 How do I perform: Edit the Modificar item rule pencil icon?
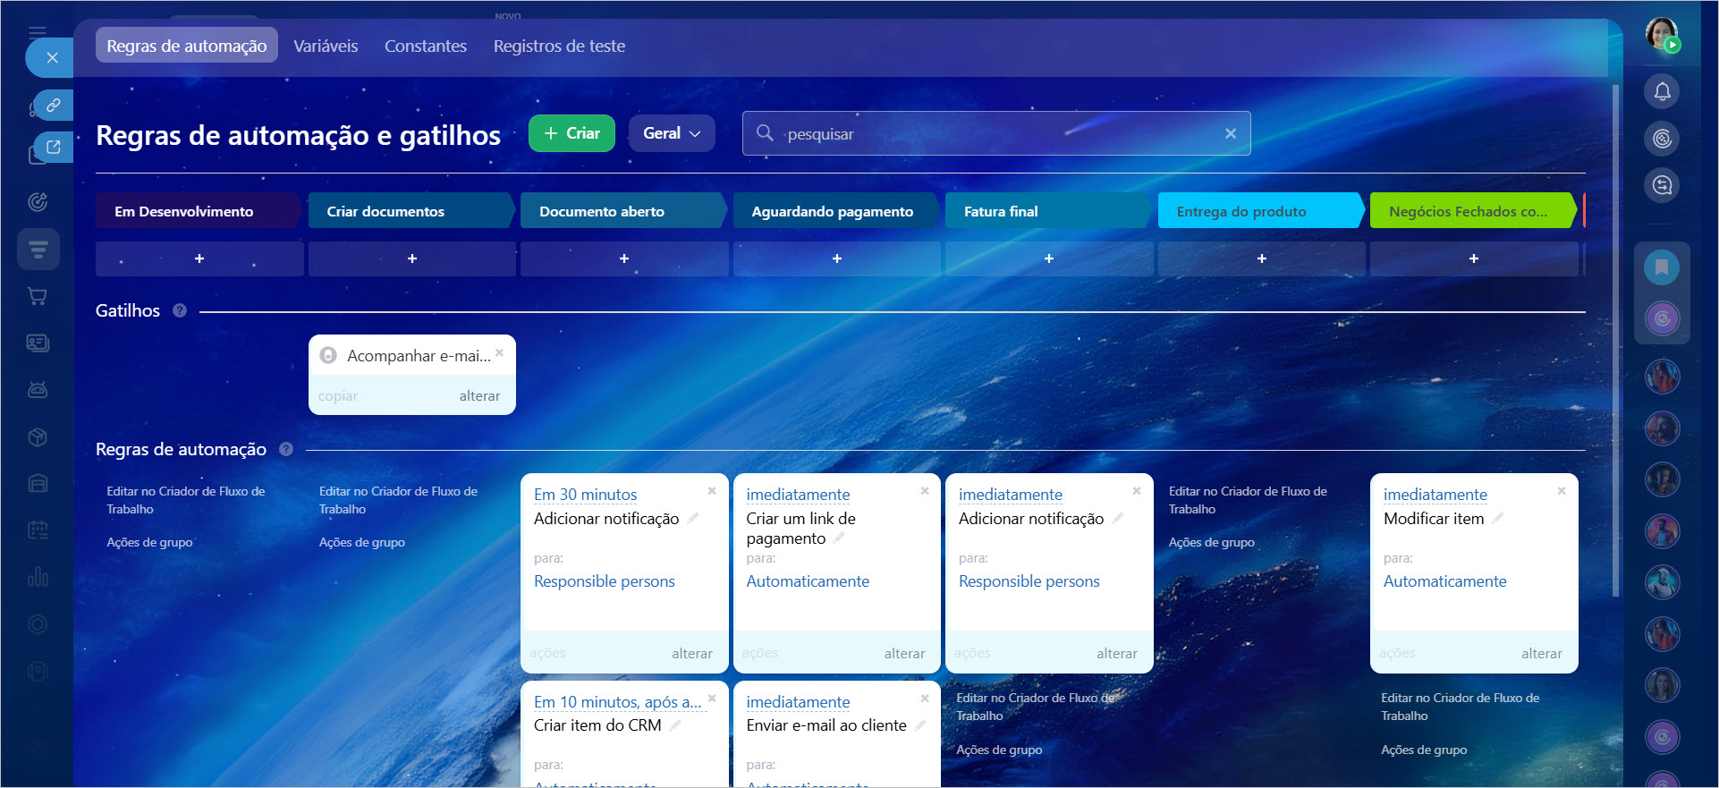(x=1498, y=518)
